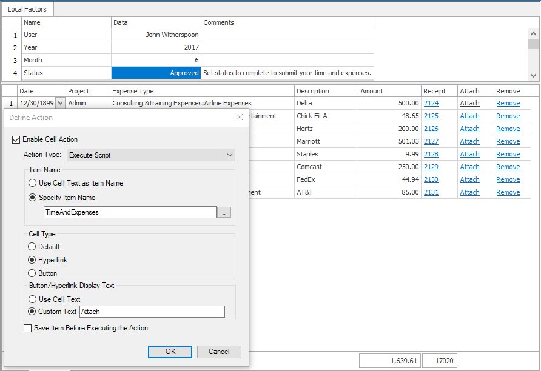Click the total amount 1,639.61 box

[x=390, y=361]
